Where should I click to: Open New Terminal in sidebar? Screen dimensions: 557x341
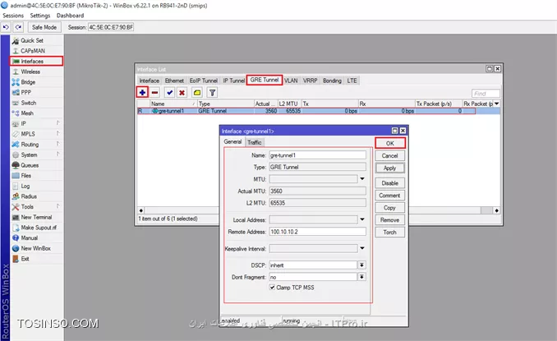point(37,217)
